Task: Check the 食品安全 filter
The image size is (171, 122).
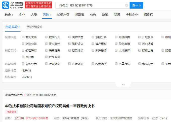Action: click(140, 64)
